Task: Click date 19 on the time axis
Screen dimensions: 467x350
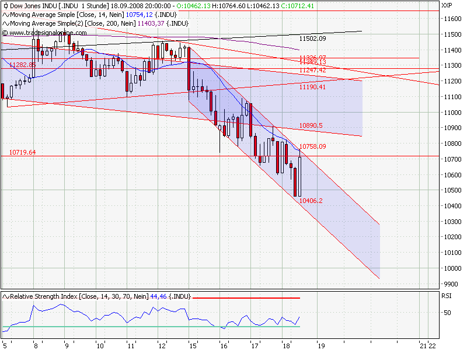Action: coord(321,346)
